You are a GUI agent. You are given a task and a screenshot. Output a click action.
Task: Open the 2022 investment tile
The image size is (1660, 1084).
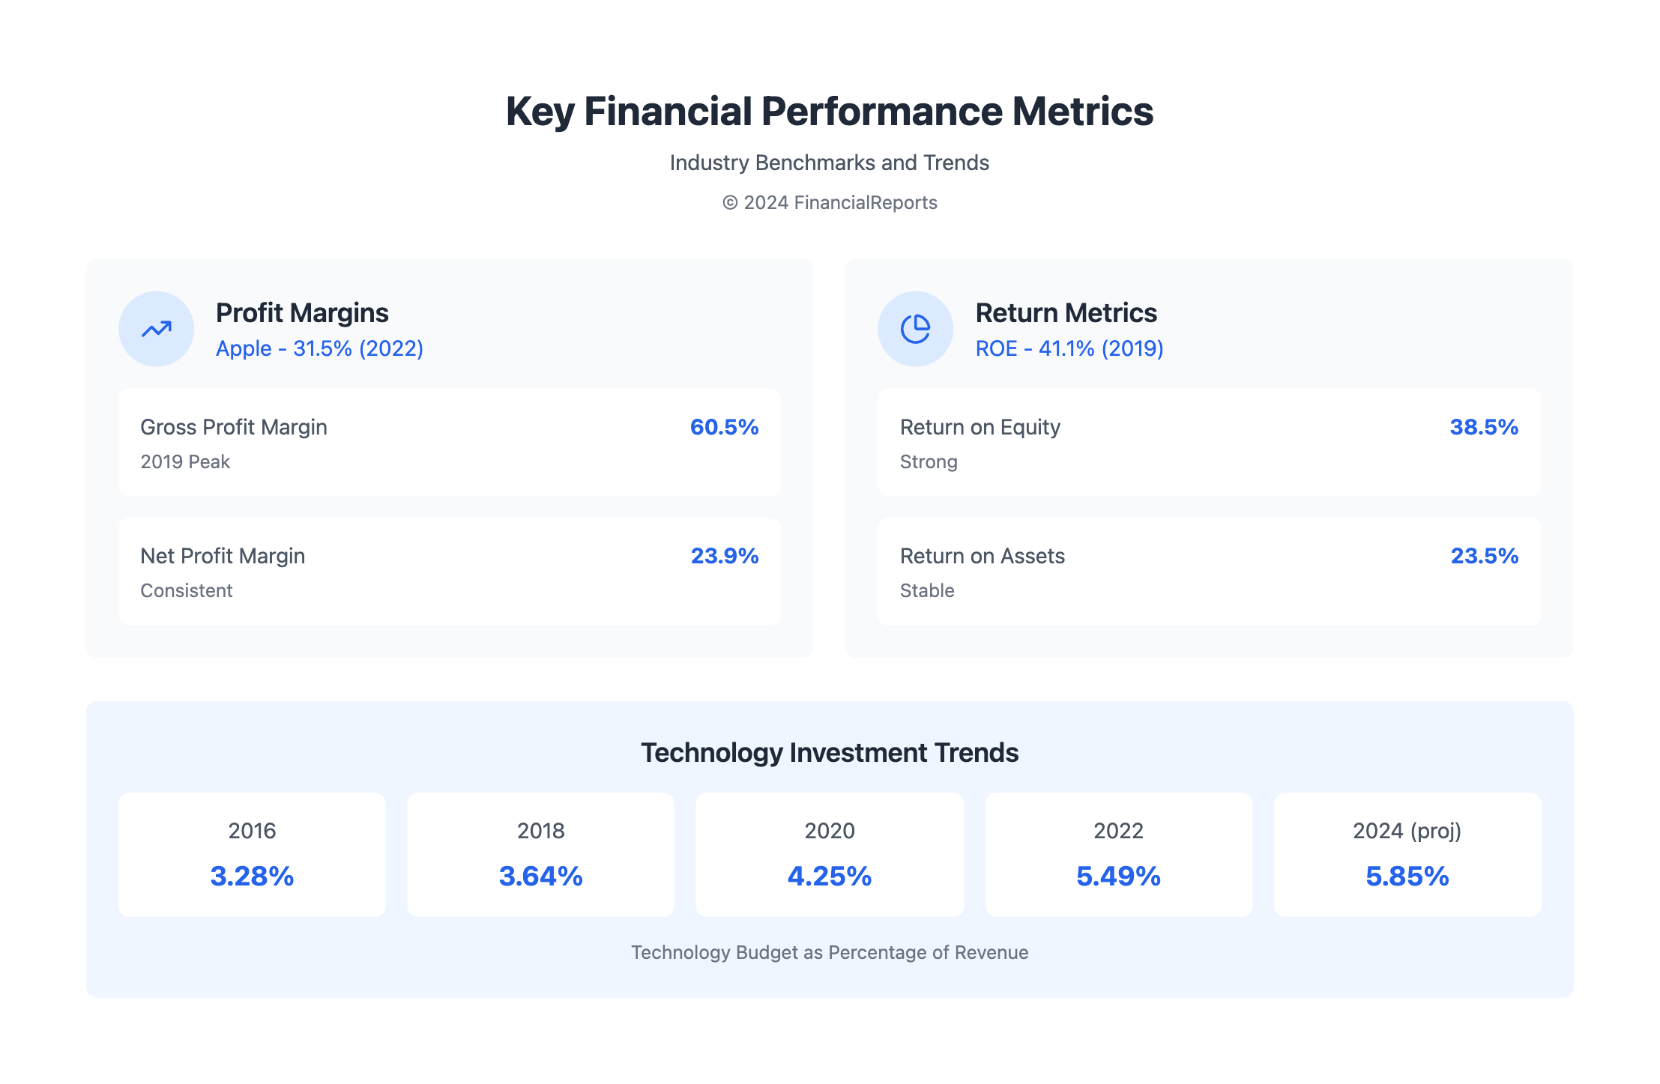point(1118,855)
